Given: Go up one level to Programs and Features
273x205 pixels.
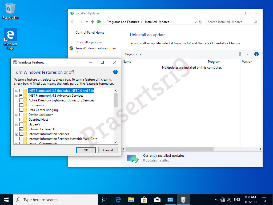Looking at the screenshot, I should click(x=93, y=22).
